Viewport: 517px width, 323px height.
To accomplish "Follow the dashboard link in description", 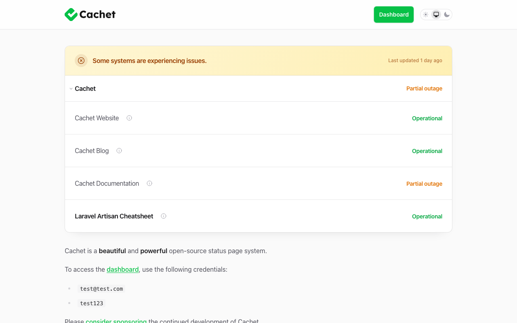I will pos(123,269).
